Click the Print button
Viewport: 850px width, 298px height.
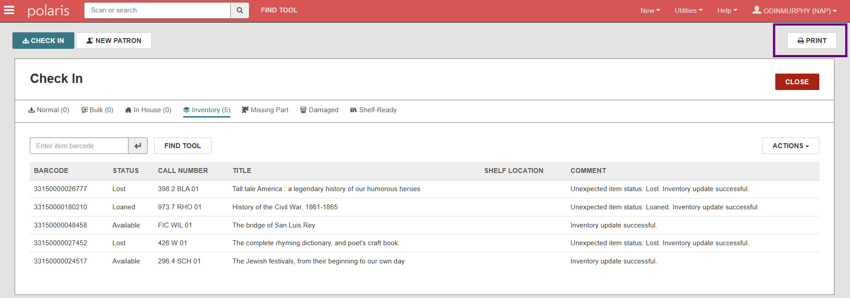(x=812, y=41)
